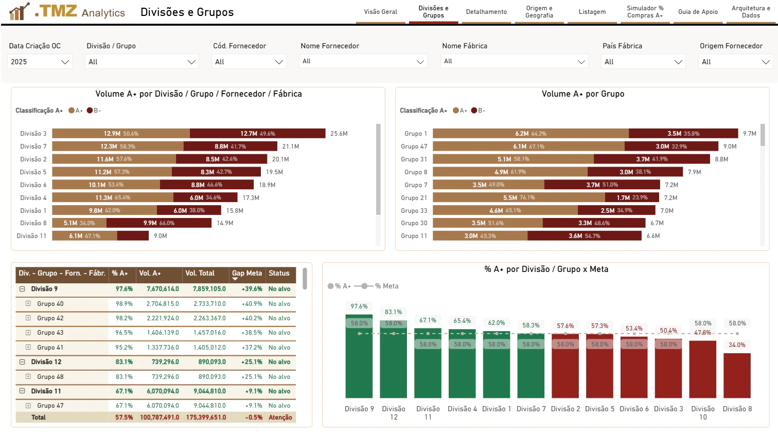
Task: Open the Listagem tab
Action: point(592,12)
